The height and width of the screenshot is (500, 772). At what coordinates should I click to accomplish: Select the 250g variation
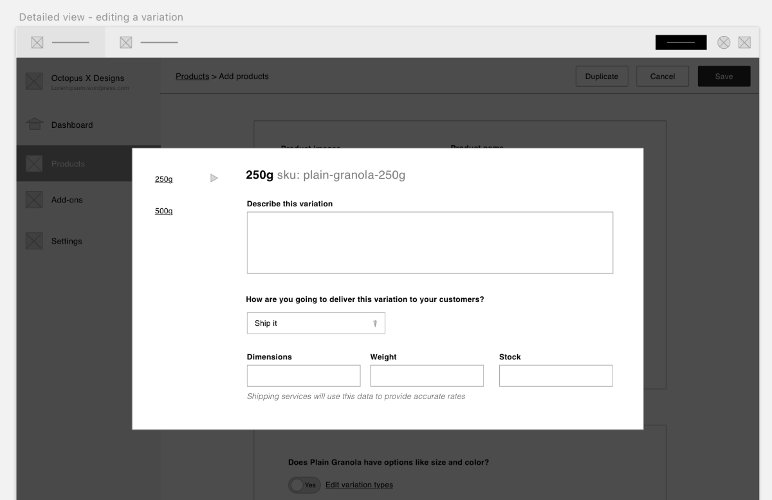coord(163,179)
